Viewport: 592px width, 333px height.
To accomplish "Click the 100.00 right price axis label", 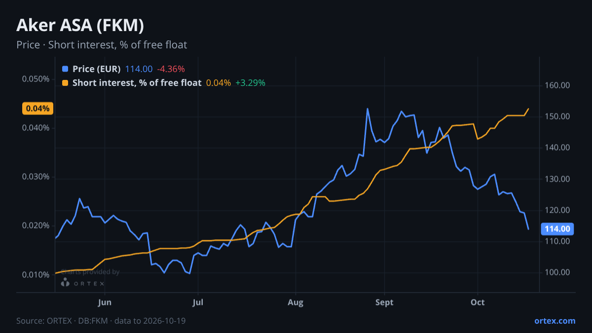I will 558,272.
